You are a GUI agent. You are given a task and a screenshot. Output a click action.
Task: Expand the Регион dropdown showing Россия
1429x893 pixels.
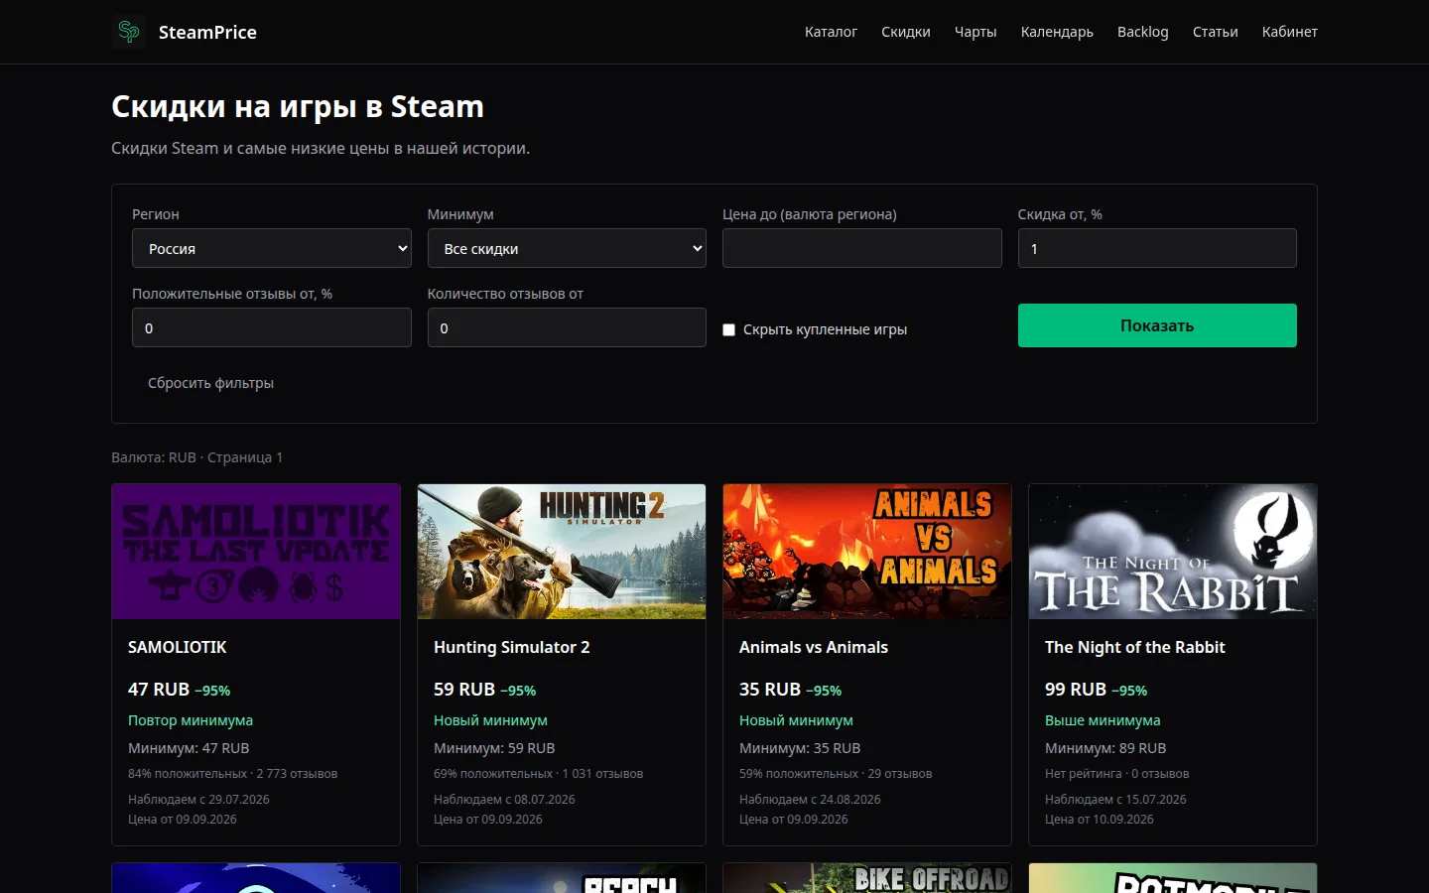coord(272,248)
